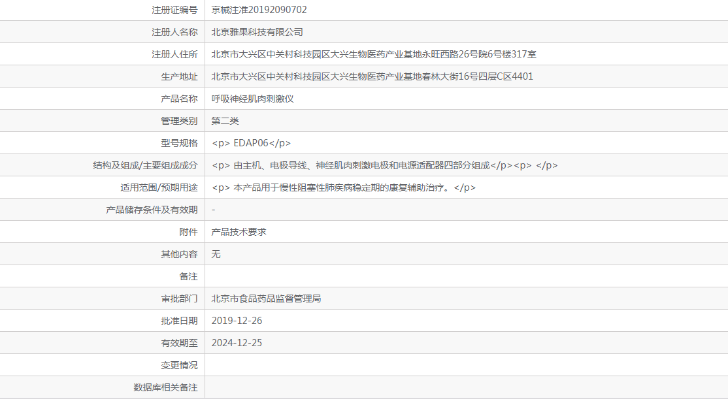Viewport: 728px width, 403px height.
Task: Click the 结构及组成/主要组成成分 label
Action: click(x=145, y=166)
